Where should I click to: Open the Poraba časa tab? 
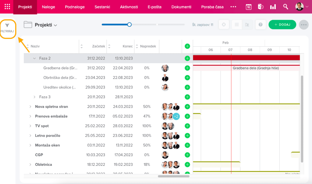[212, 7]
